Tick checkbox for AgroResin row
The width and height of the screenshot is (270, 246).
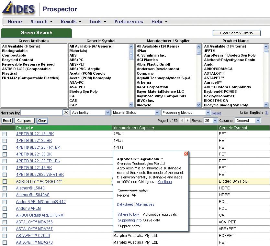5,181
